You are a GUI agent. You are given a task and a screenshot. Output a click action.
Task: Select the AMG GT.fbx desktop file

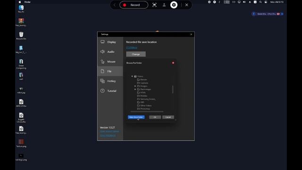coord(21,103)
